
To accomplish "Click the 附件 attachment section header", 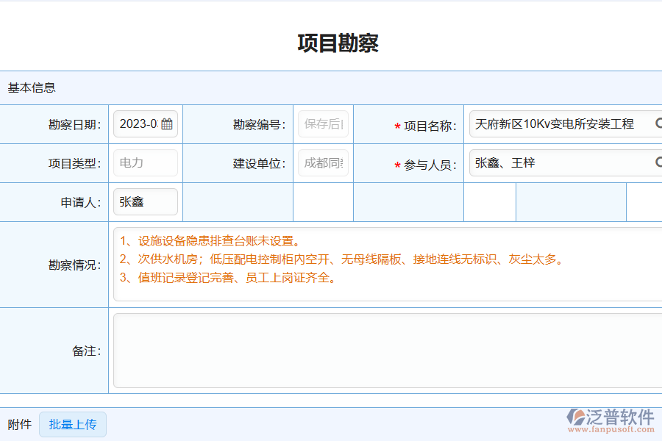I will point(18,424).
